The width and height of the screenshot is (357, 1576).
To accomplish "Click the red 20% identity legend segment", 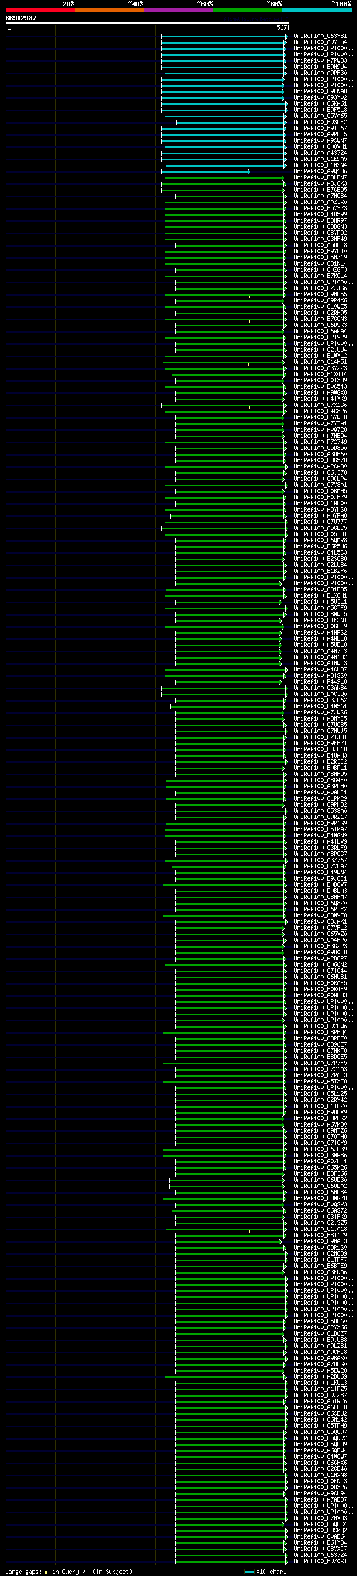I will click(40, 10).
